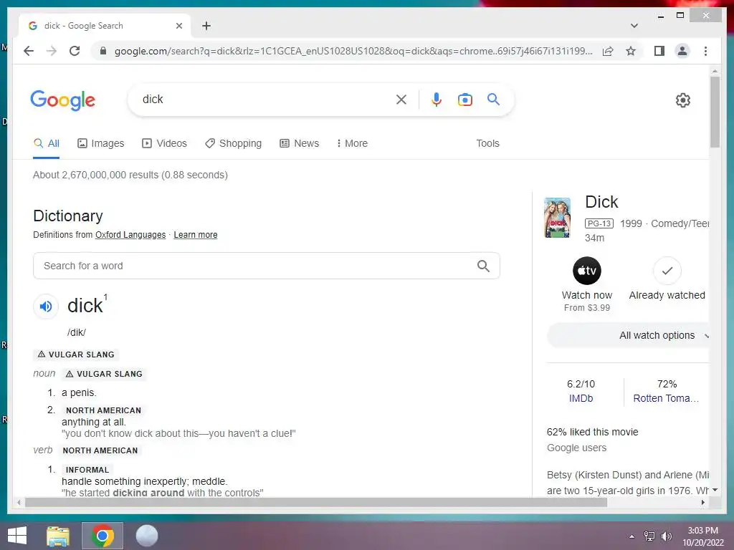The height and width of the screenshot is (550, 734).
Task: Share this page from the address bar
Action: (x=608, y=51)
